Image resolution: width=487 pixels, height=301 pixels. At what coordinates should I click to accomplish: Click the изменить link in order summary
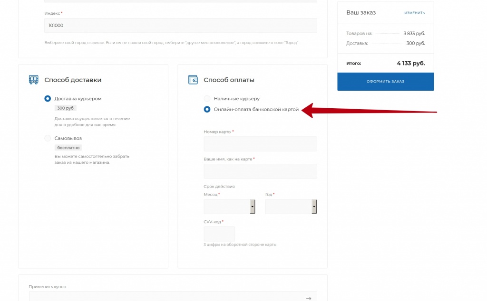(414, 13)
